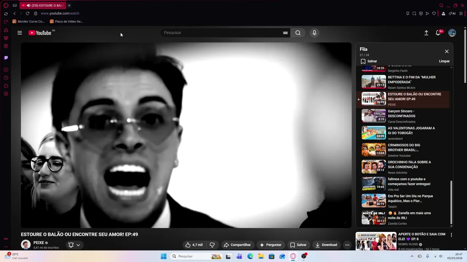
Task: Clear the queue with Limpar
Action: pyautogui.click(x=444, y=61)
